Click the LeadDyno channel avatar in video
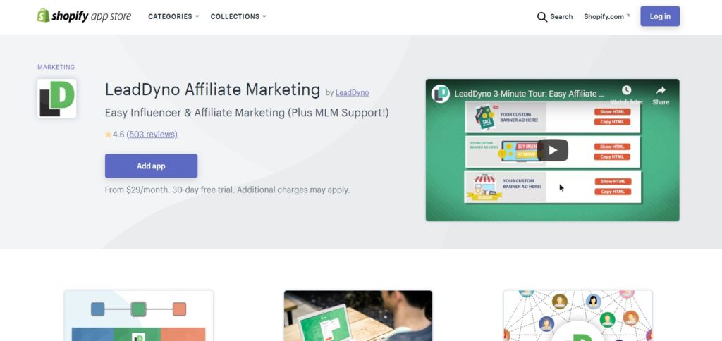722x341 pixels. (x=441, y=94)
